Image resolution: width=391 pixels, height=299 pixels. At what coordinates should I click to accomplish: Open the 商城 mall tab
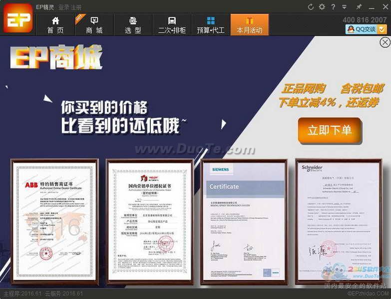(94, 25)
